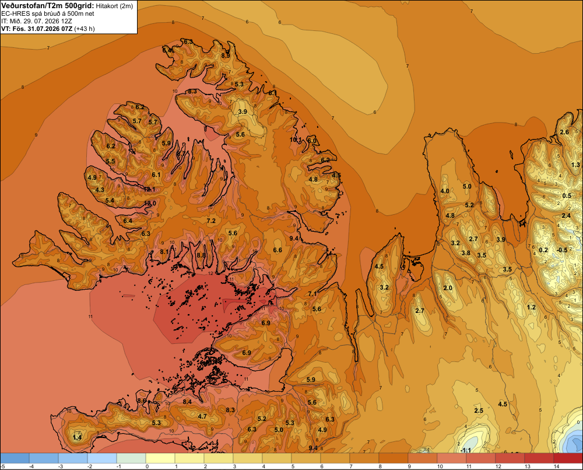The width and height of the screenshot is (583, 470).
Task: Click the 4.3 temperature value
Action: [100, 190]
